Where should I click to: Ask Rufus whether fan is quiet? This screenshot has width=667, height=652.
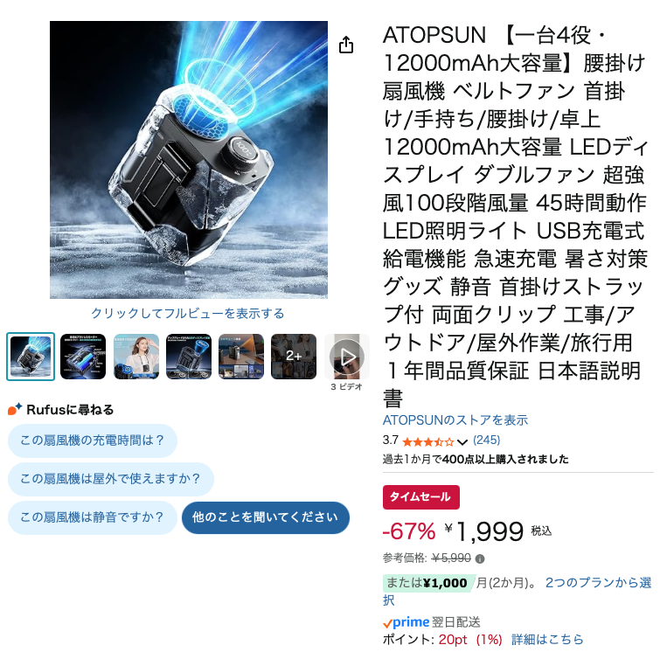coord(93,517)
